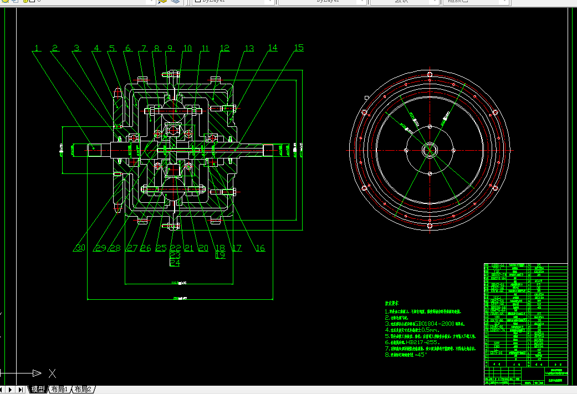
Task: Select part balloon number 1
Action: 36,48
